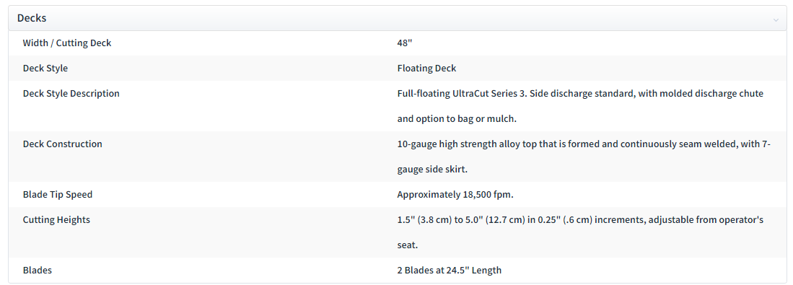793x285 pixels.
Task: Collapse the Decks section chevron
Action: pos(776,19)
